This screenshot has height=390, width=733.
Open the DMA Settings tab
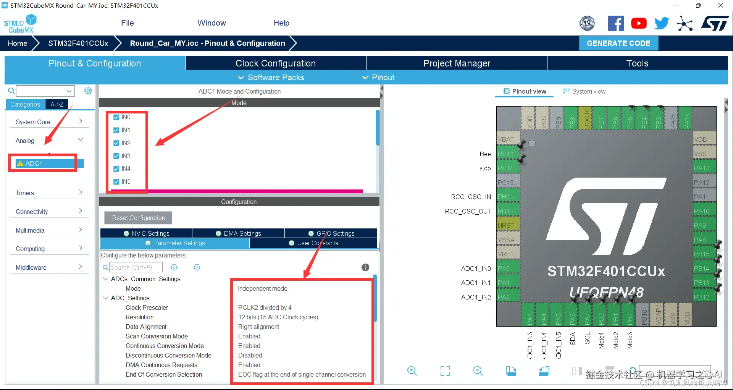click(x=239, y=233)
